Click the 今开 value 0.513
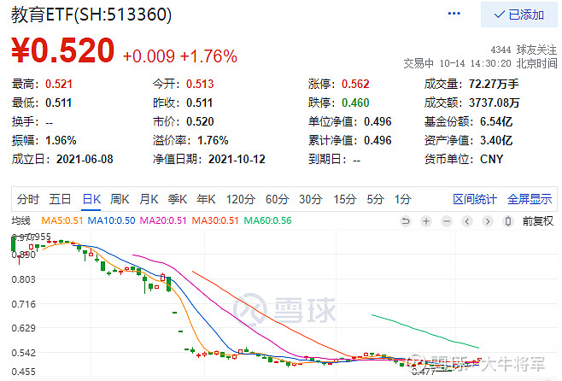Screen dimensions: 562x381 point(200,84)
